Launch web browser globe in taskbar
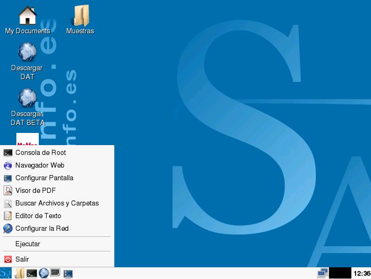 [x=44, y=273]
